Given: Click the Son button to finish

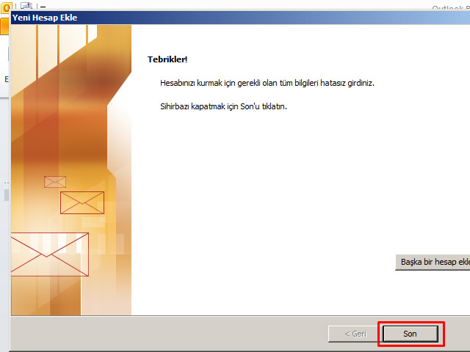Looking at the screenshot, I should pyautogui.click(x=410, y=334).
